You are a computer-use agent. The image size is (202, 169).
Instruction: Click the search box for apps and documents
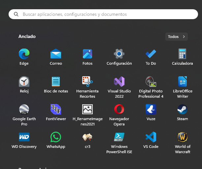[x=103, y=14]
